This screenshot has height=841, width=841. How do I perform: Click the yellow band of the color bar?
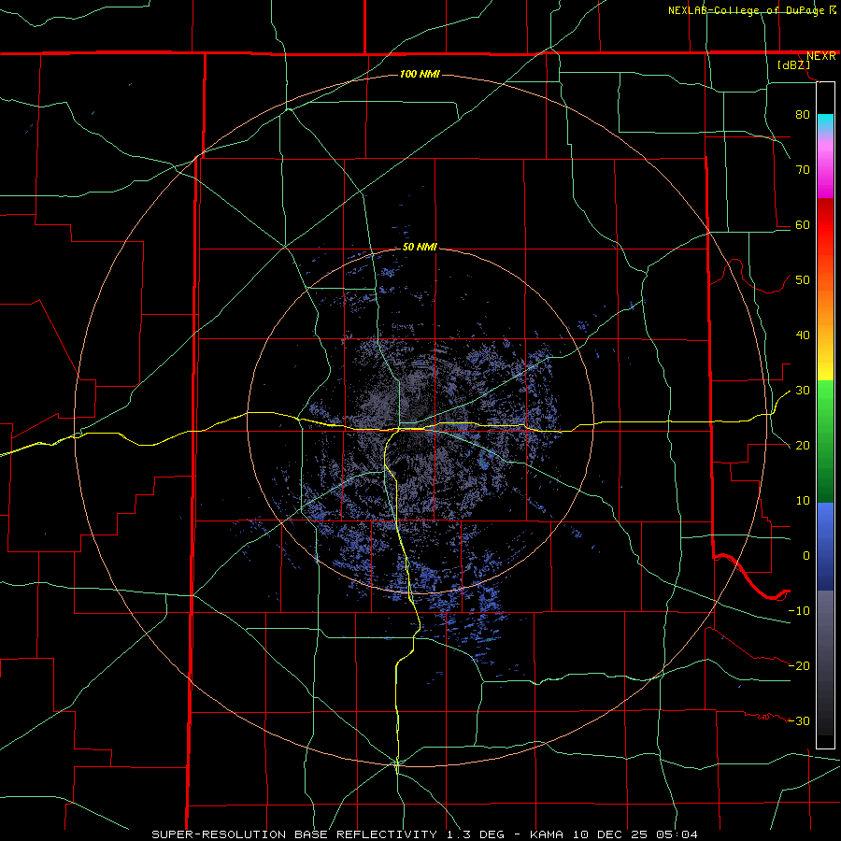825,367
